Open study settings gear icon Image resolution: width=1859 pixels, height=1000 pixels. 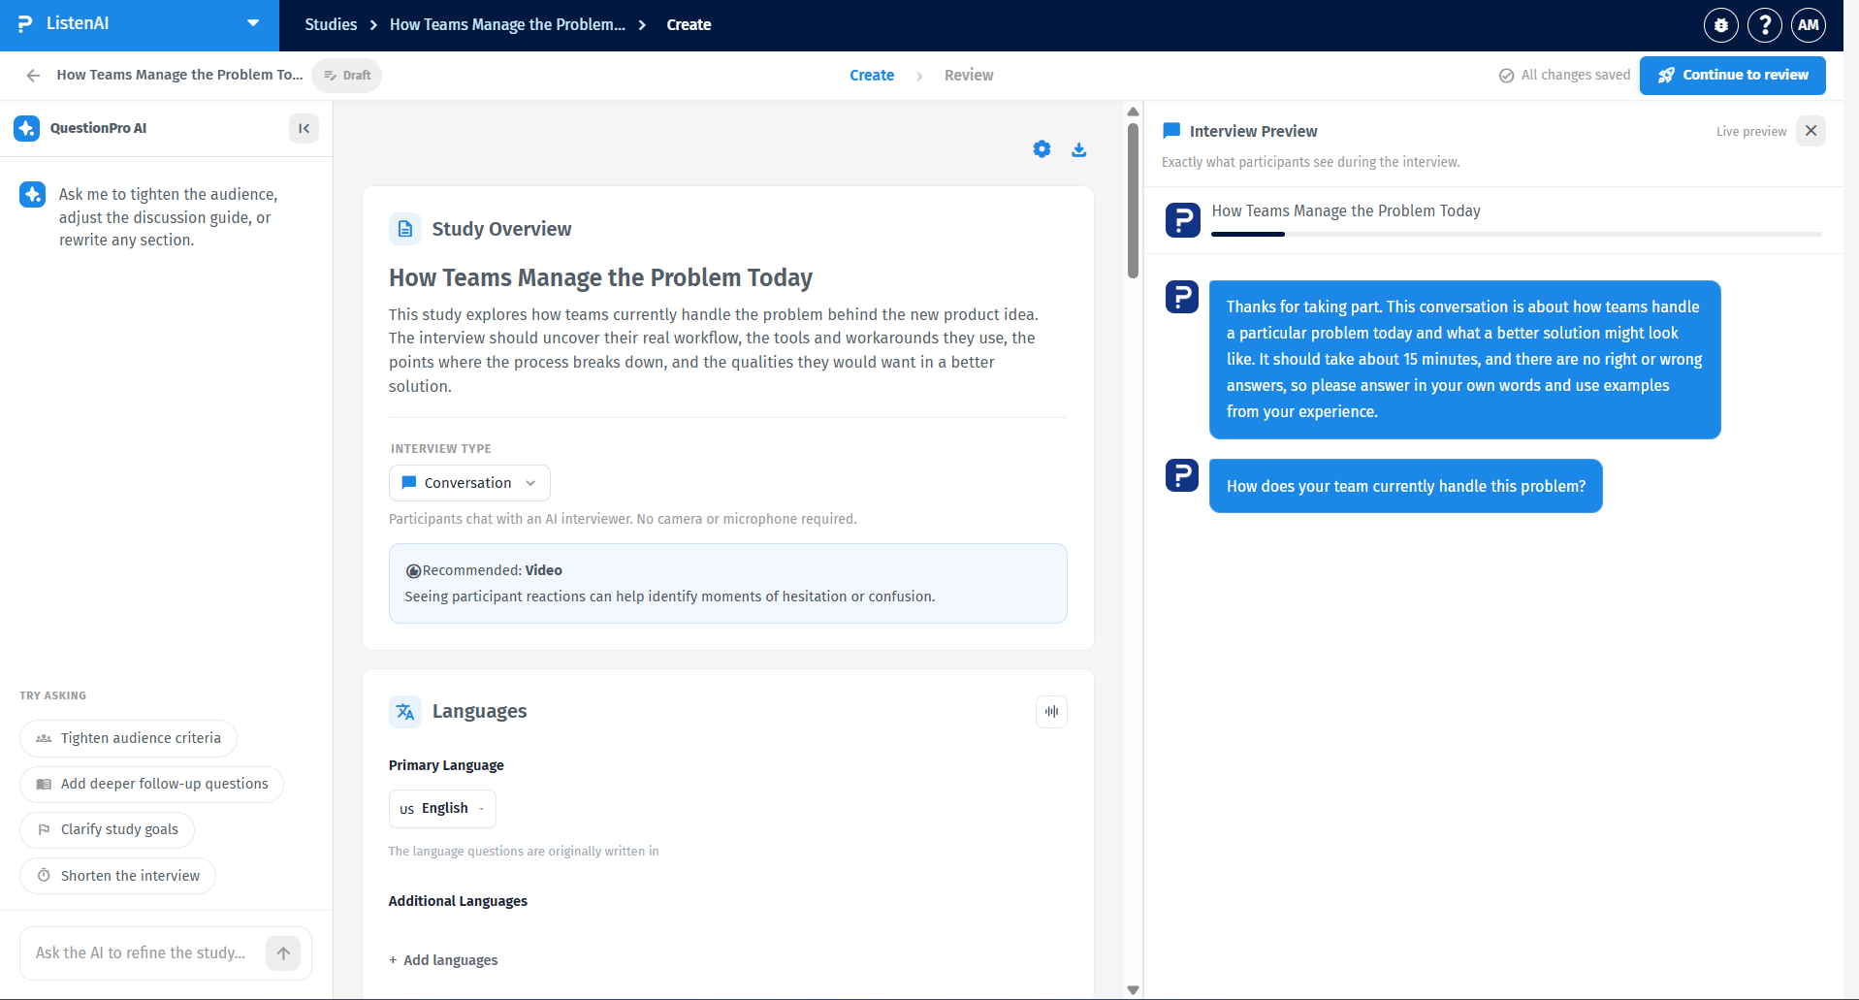click(1042, 149)
